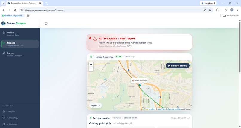Open the MapTiler attribution link
Viewport: 241px width, 128px height.
161,109
